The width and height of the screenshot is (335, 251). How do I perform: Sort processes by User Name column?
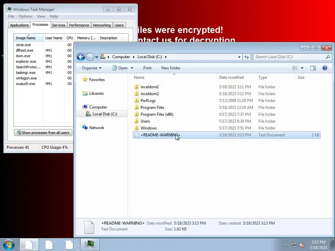click(x=54, y=38)
